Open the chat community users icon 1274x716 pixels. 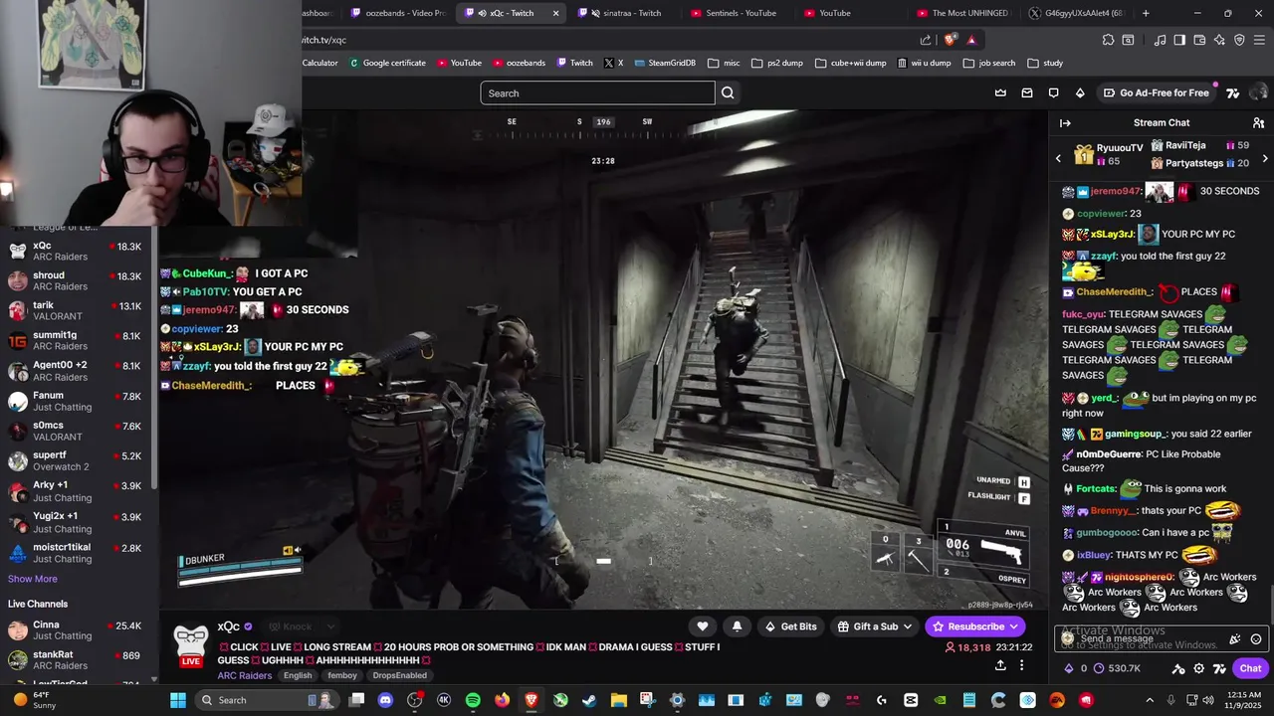click(1258, 122)
